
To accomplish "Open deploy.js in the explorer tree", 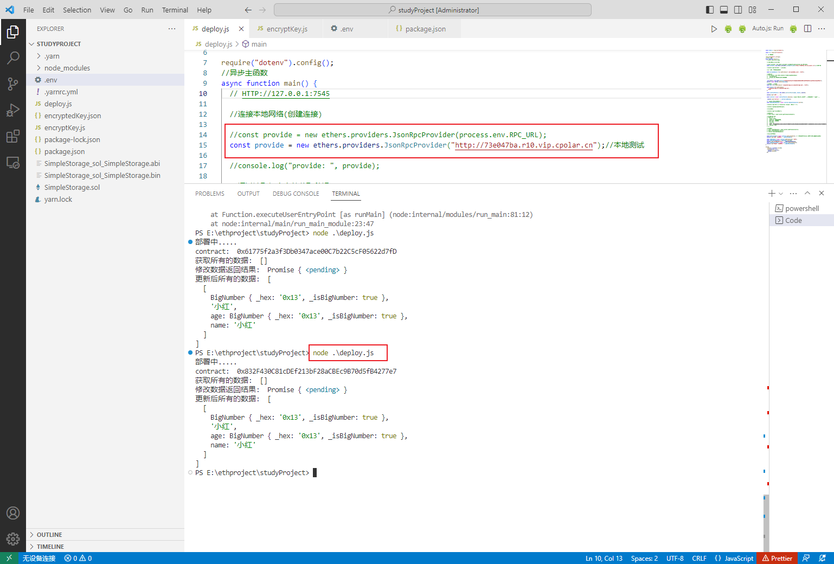I will [x=58, y=104].
